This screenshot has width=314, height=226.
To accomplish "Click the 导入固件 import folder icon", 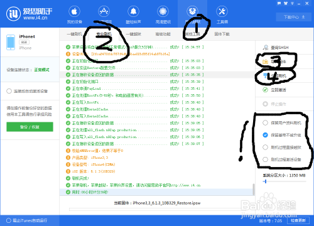I will pyautogui.click(x=266, y=62).
